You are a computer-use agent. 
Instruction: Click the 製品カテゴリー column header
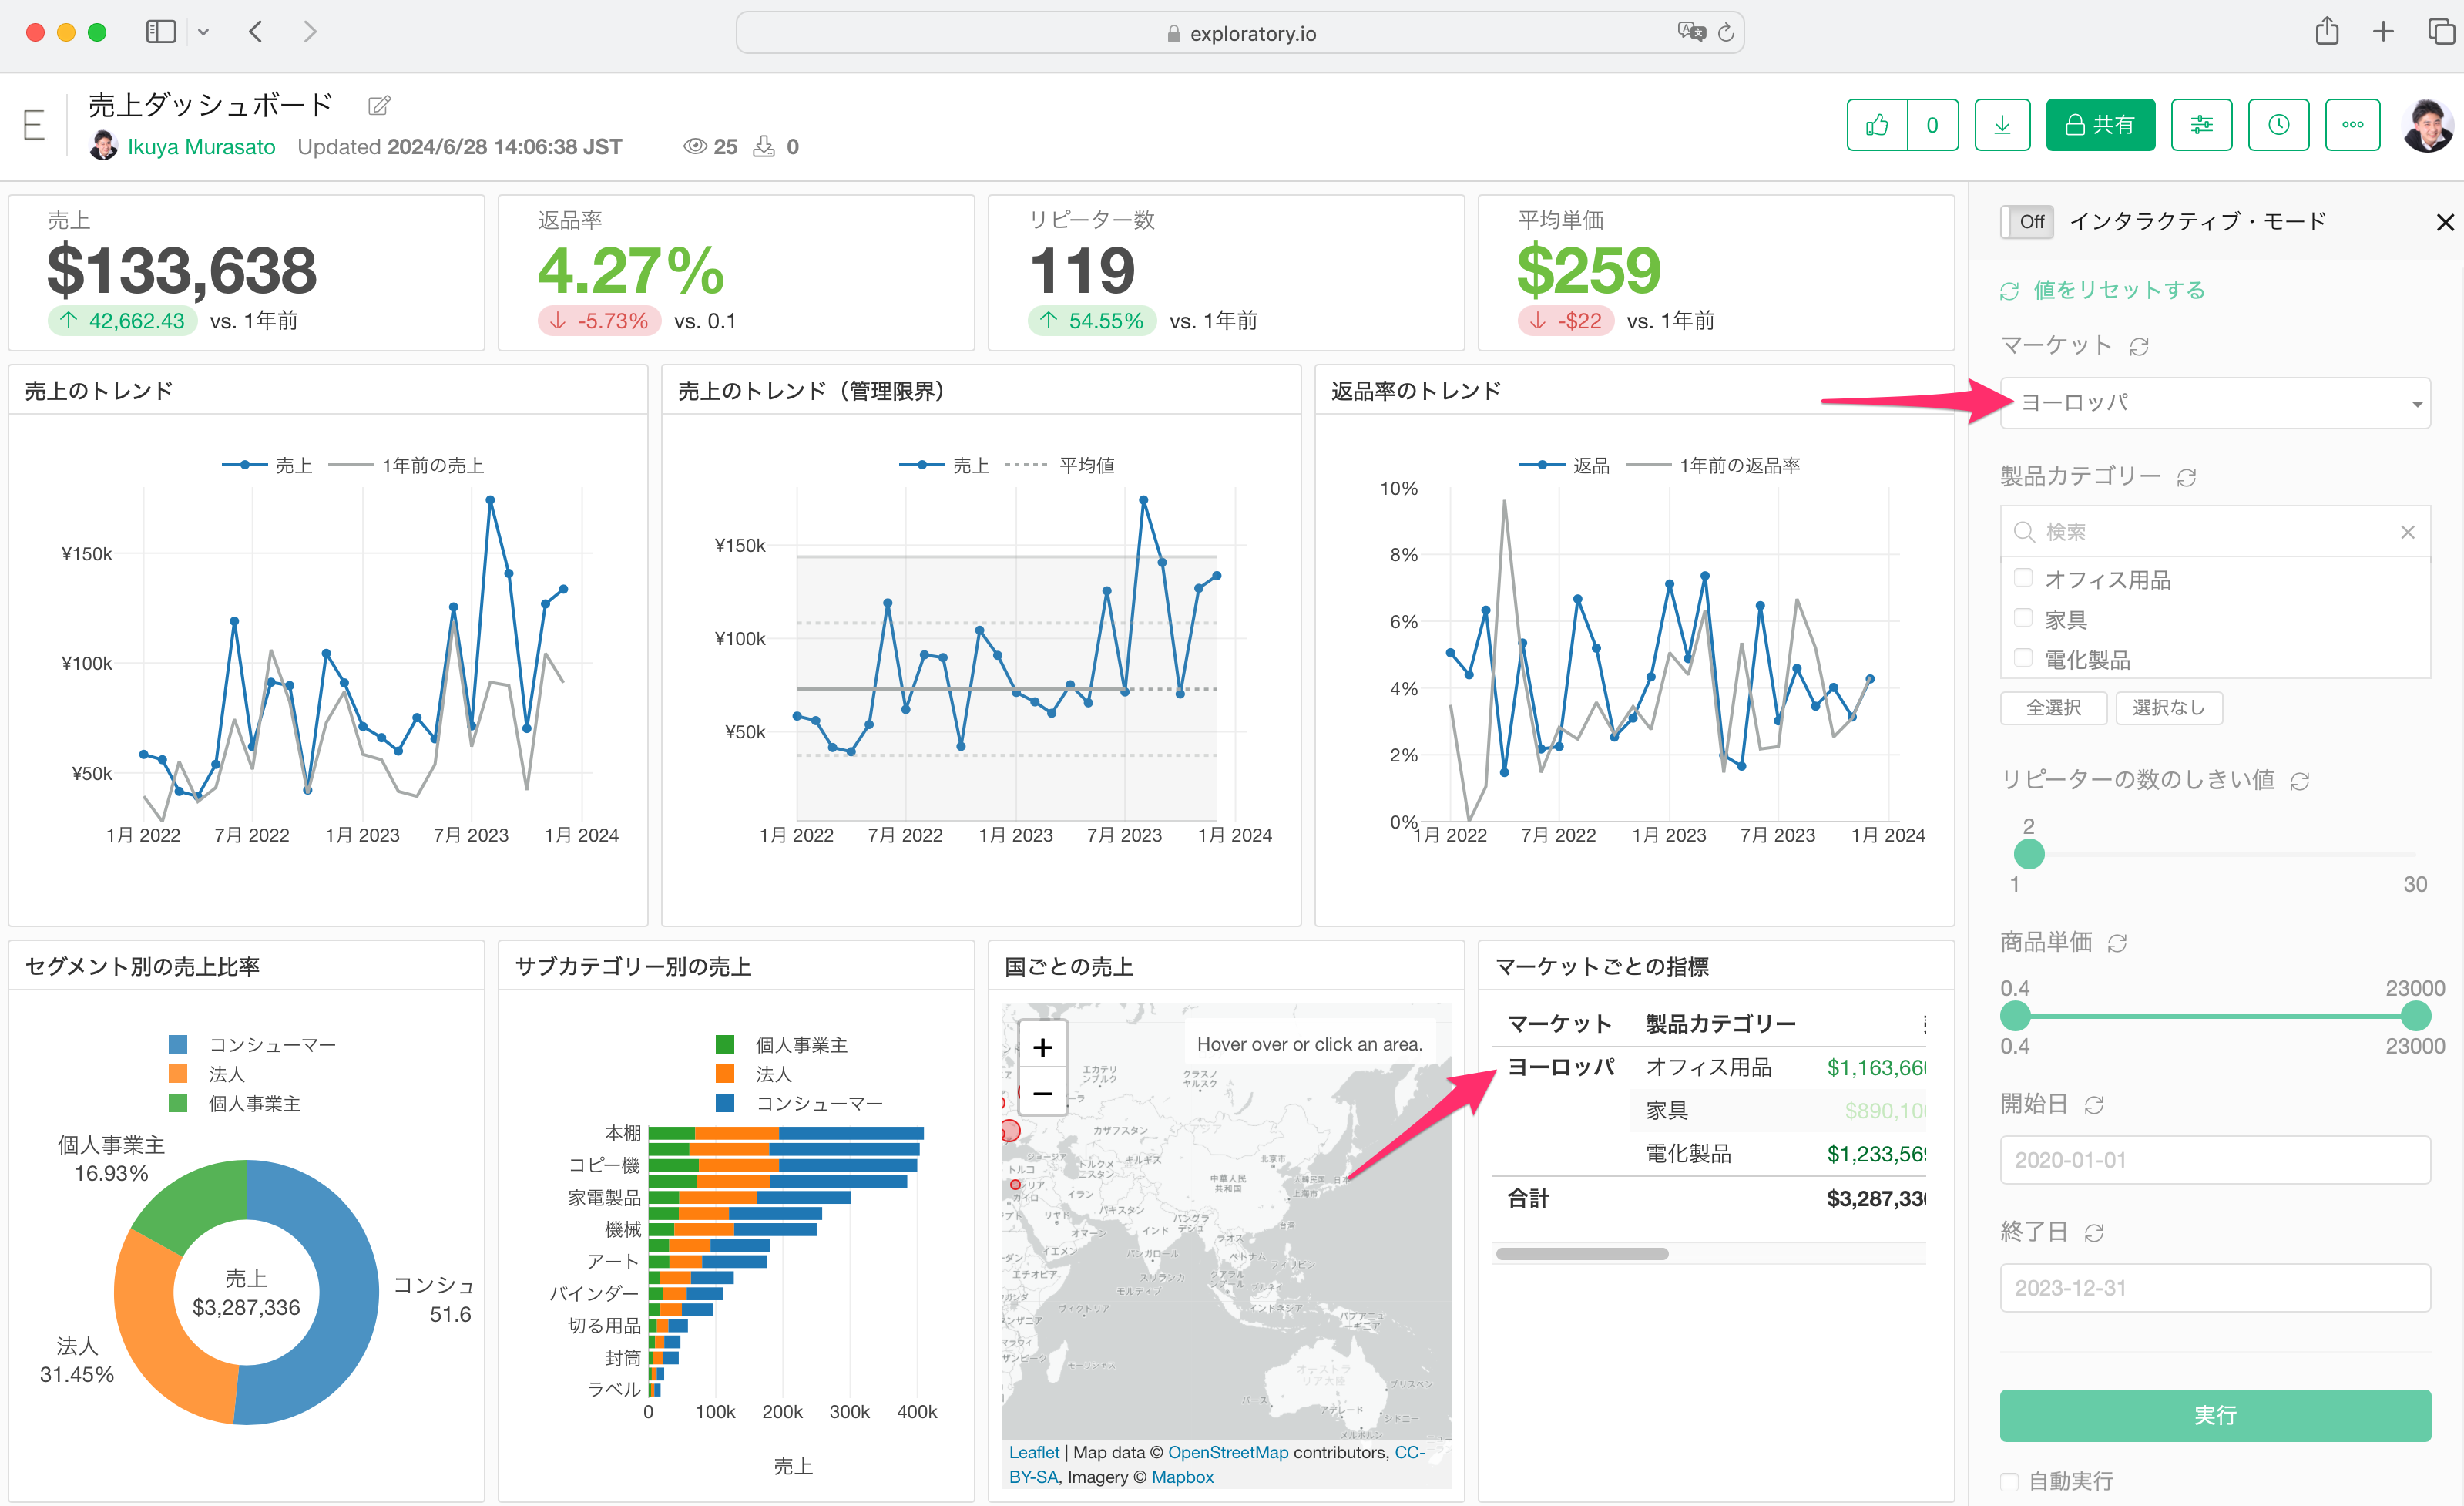(x=1720, y=1024)
